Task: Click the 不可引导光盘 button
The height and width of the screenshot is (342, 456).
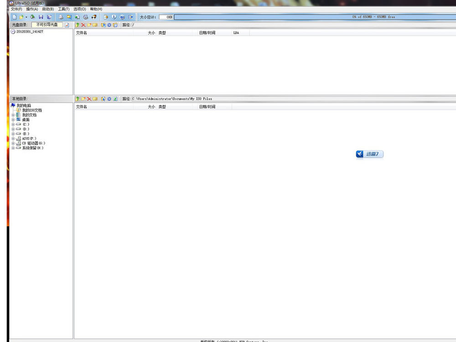Action: 47,25
